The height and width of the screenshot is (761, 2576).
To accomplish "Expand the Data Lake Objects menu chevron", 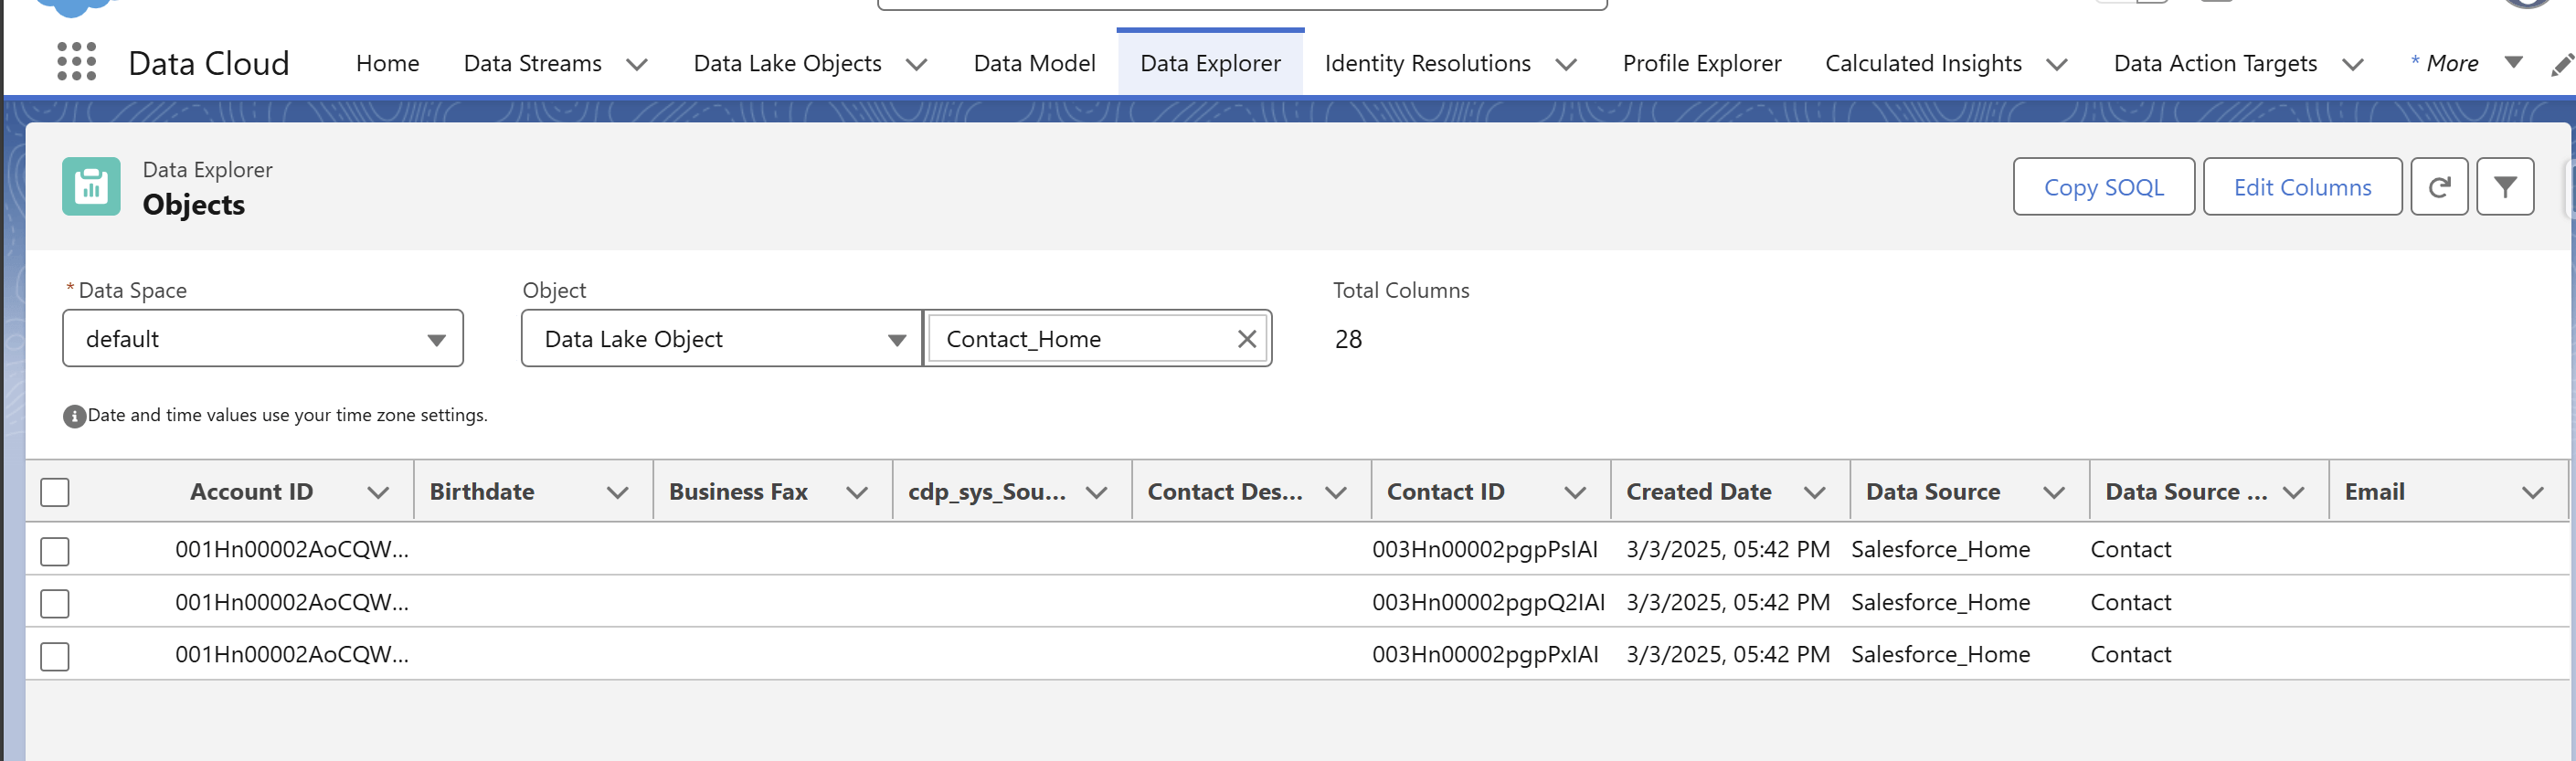I will pos(917,65).
